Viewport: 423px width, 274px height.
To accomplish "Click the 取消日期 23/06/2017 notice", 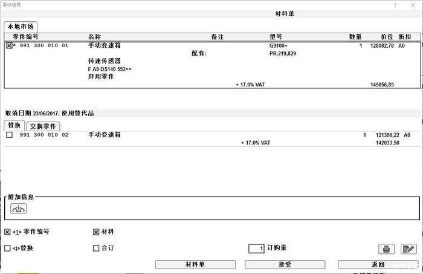I will tap(50, 113).
